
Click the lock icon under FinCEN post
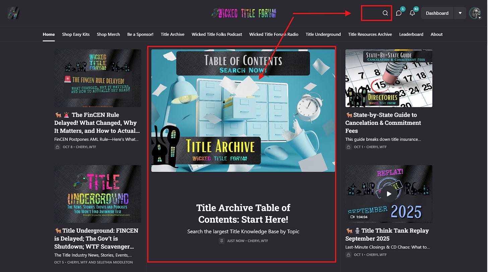tap(57, 147)
